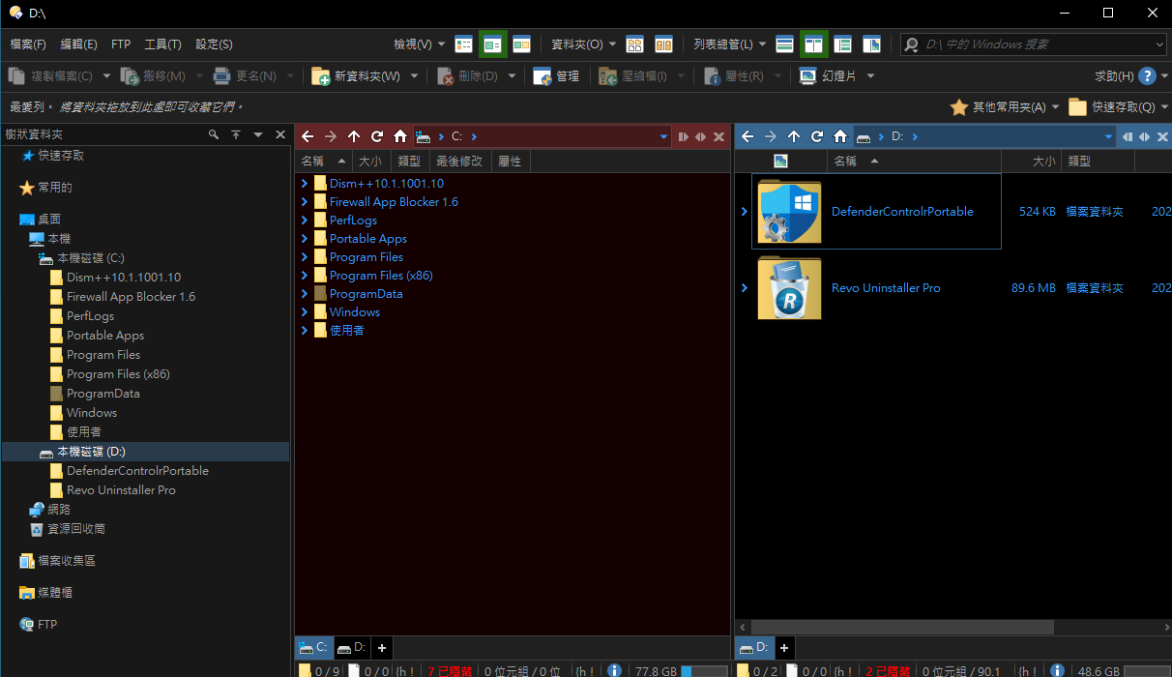Go to home in the C: pane

click(400, 136)
